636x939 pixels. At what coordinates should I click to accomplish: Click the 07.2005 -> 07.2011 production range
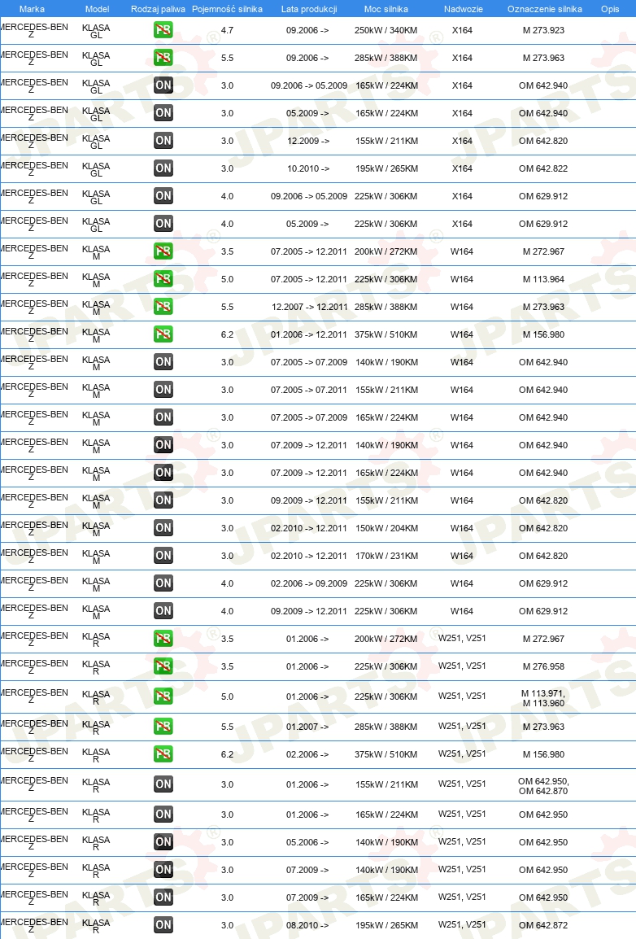pos(309,390)
